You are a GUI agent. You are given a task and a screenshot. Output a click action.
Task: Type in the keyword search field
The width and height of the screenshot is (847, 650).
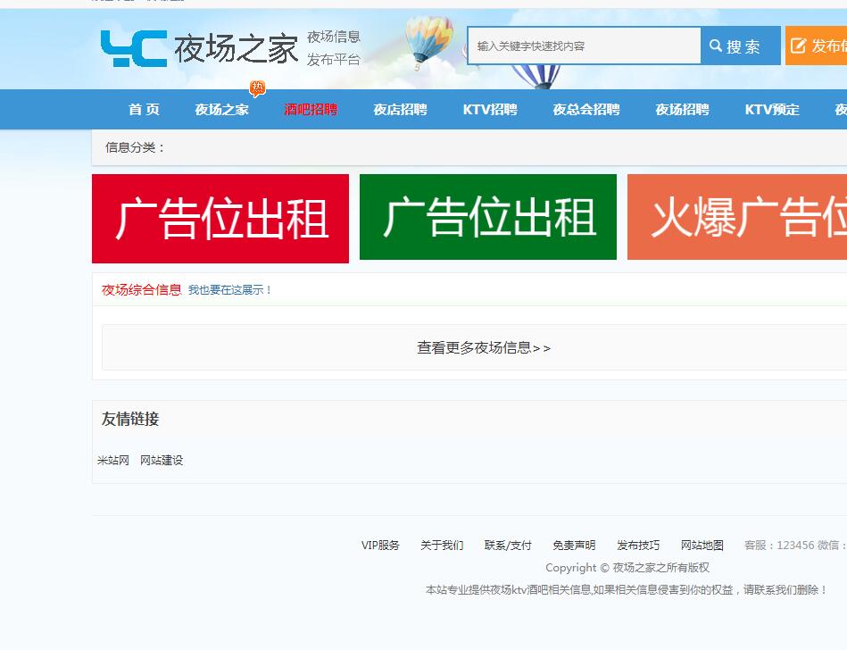pyautogui.click(x=584, y=46)
